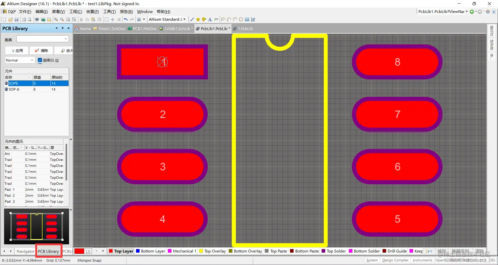Click the Open file folder icon
This screenshot has height=265, width=498.
[11, 19]
